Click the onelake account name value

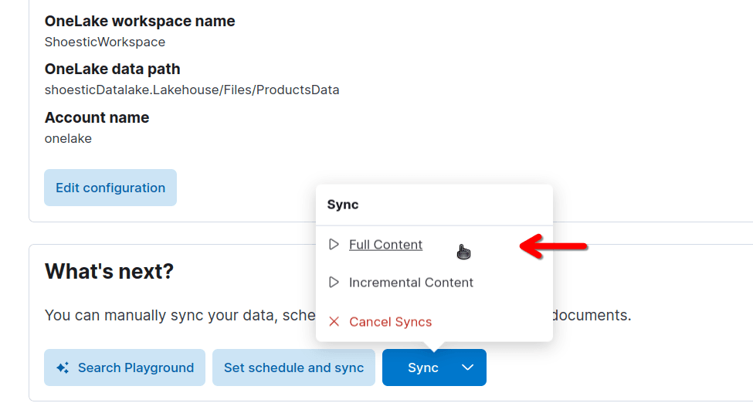coord(68,139)
